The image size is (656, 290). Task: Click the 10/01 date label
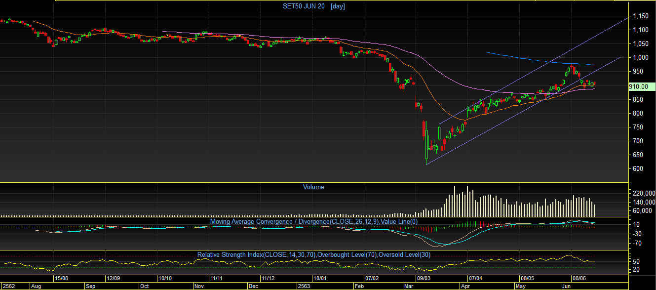(321, 279)
